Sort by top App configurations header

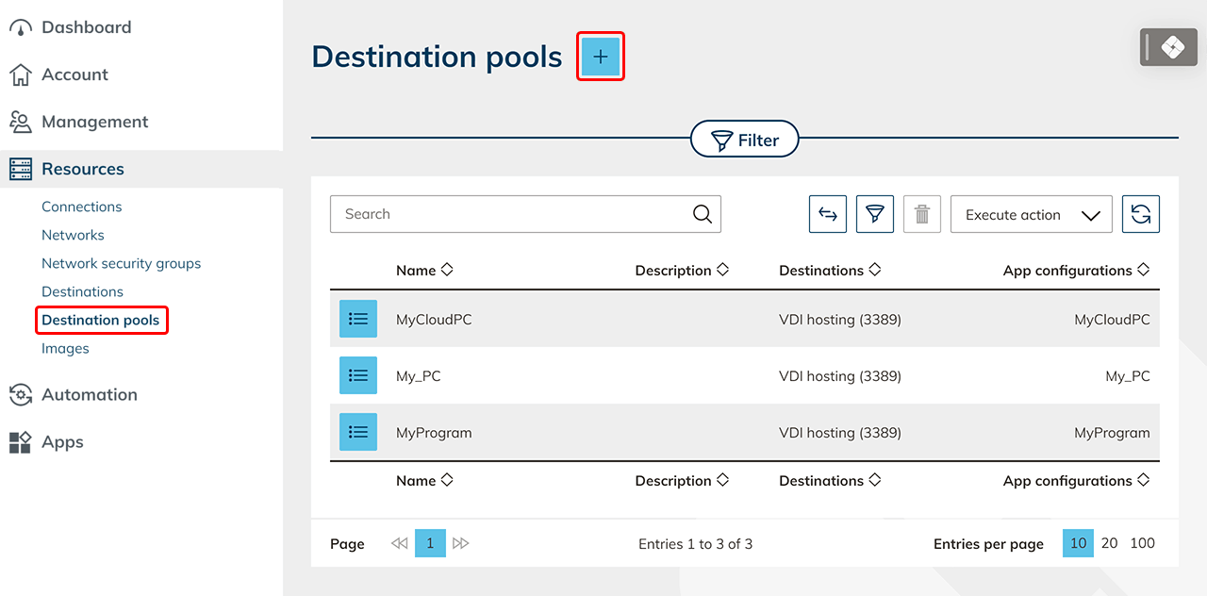(x=1075, y=271)
